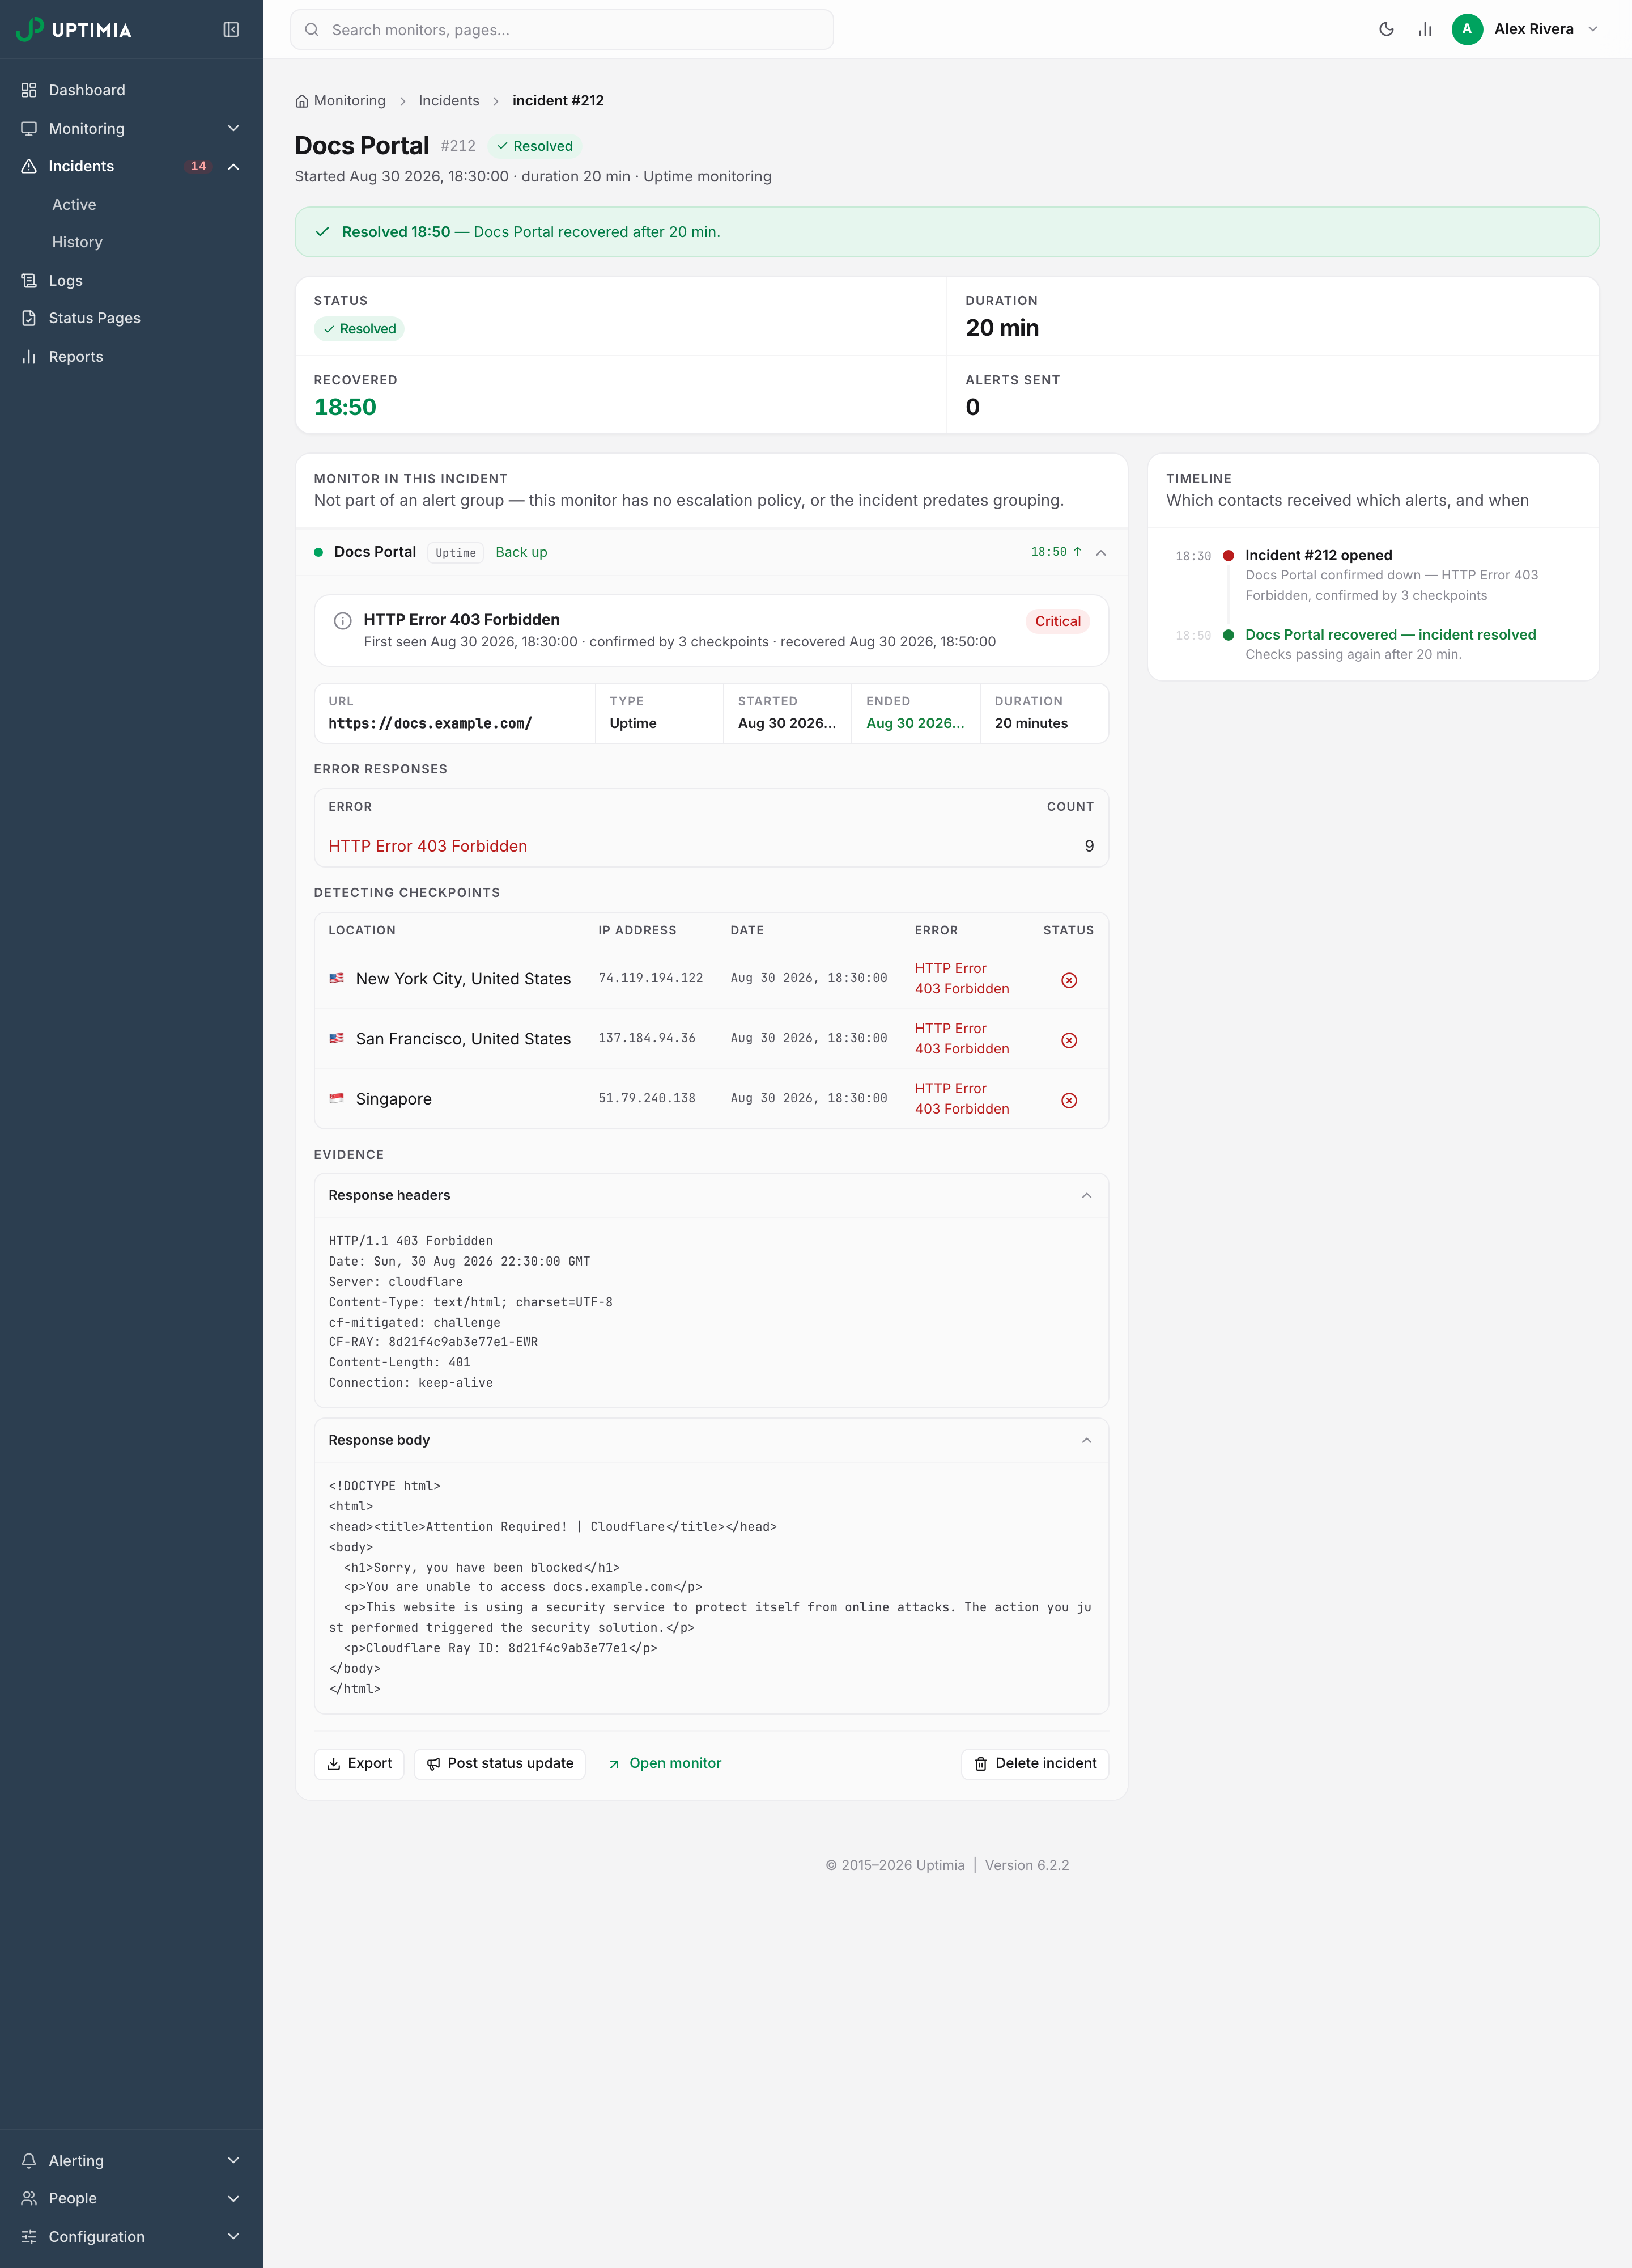Expand the Monitoring sidebar section
Viewport: 1632px width, 2268px height.
point(131,128)
